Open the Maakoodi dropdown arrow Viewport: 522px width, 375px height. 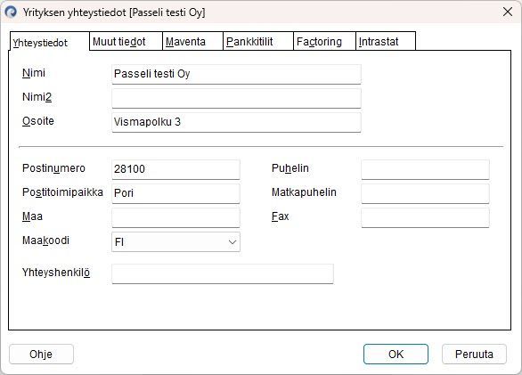pyautogui.click(x=232, y=242)
